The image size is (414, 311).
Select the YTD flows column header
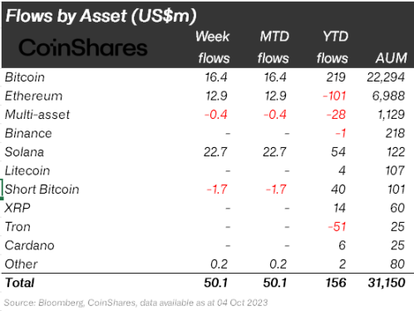pyautogui.click(x=333, y=47)
